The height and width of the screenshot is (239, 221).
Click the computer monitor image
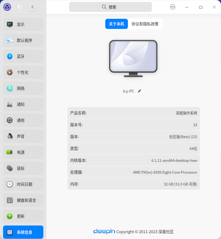pos(133,58)
